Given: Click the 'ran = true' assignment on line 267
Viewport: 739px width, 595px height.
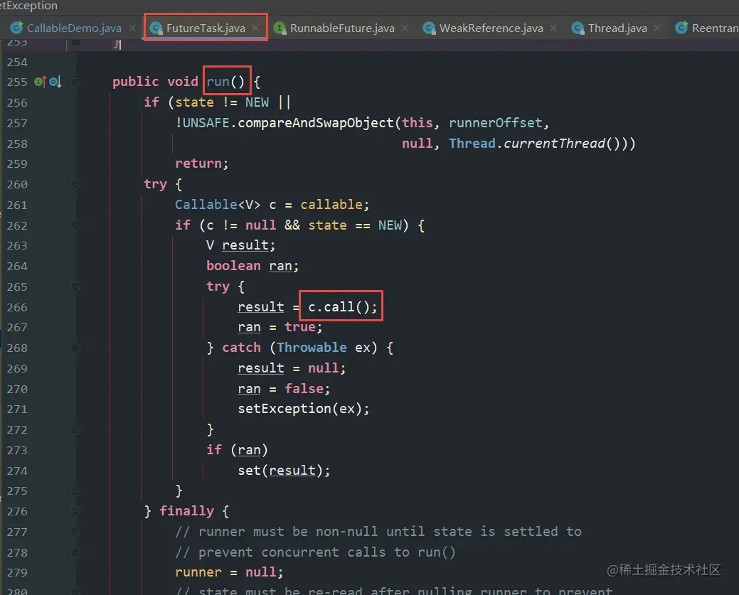Looking at the screenshot, I should click(280, 327).
